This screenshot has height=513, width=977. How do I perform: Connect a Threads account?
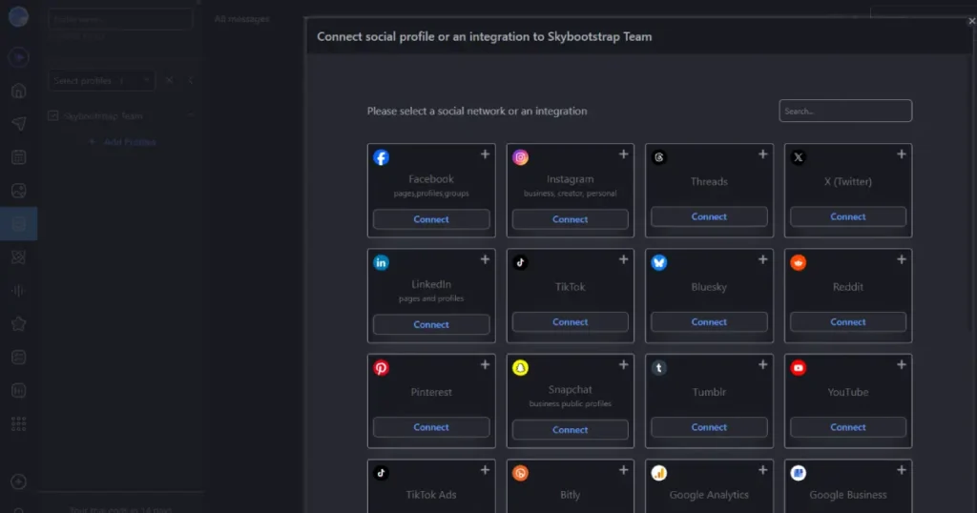point(709,216)
